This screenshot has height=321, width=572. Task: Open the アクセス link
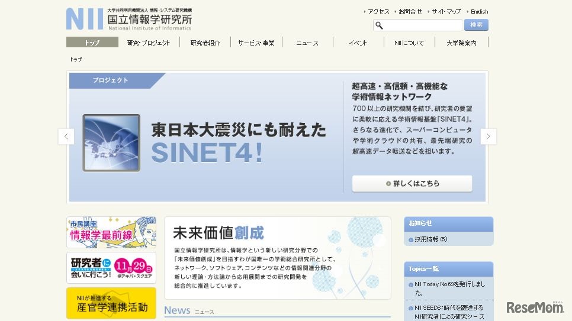pyautogui.click(x=378, y=12)
